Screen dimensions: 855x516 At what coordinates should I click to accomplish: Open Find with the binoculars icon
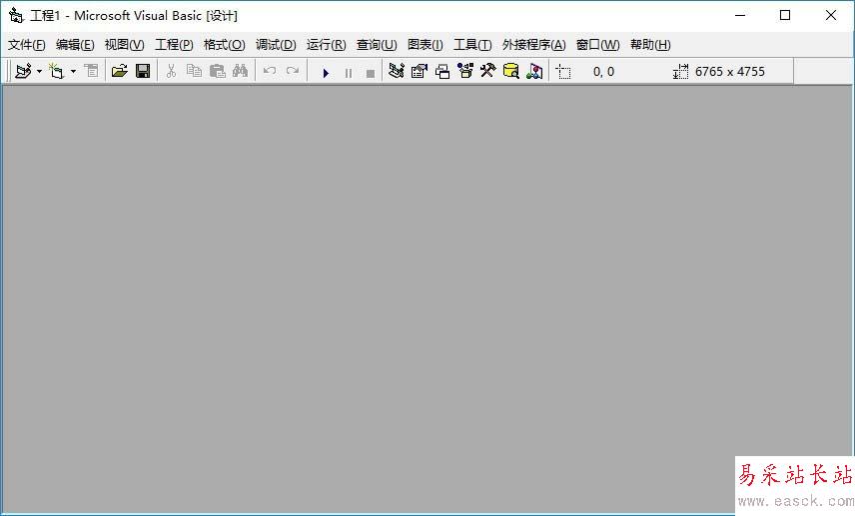coord(240,71)
